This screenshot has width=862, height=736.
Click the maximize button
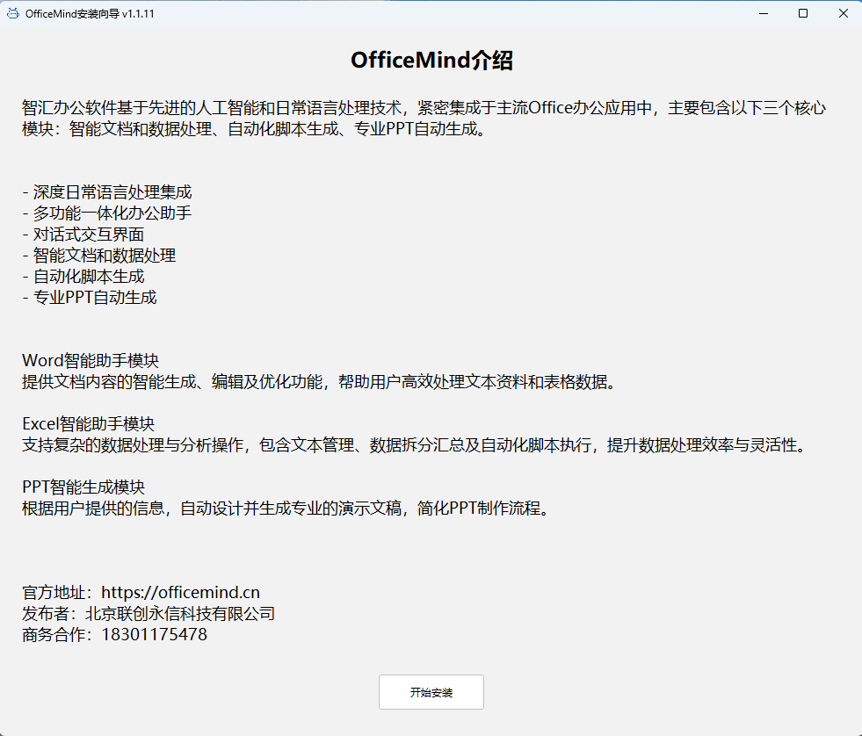click(x=802, y=13)
